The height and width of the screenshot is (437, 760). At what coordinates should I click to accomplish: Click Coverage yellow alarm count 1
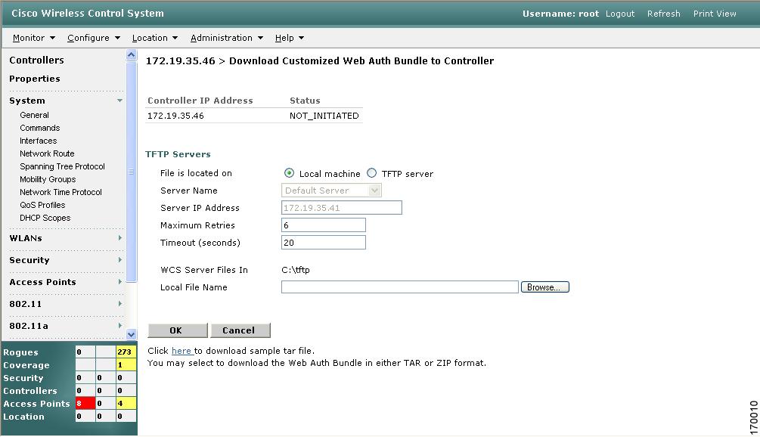[x=126, y=365]
